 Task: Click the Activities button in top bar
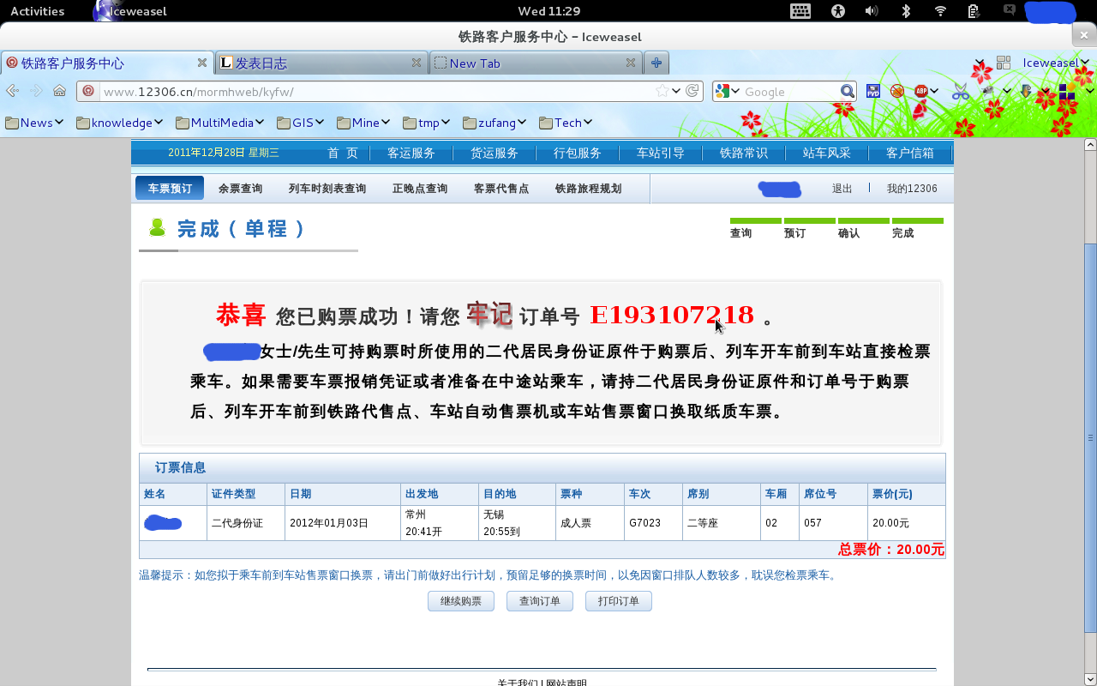[x=37, y=11]
